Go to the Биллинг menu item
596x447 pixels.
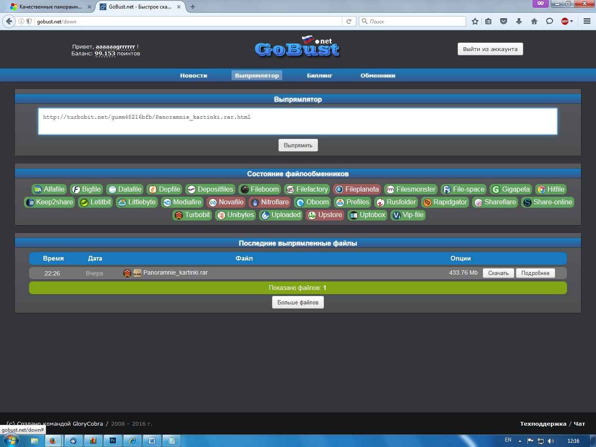(320, 75)
